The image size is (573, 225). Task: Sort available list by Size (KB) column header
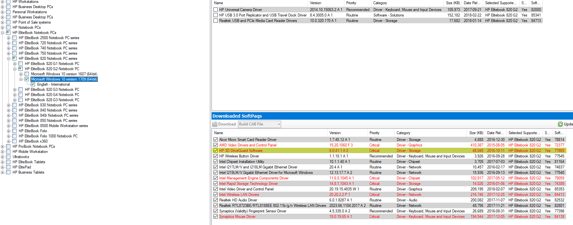click(453, 3)
